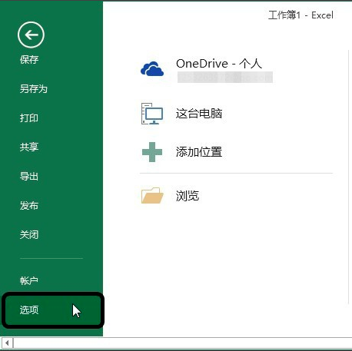Choose the 这台电脑 save location

pos(199,114)
